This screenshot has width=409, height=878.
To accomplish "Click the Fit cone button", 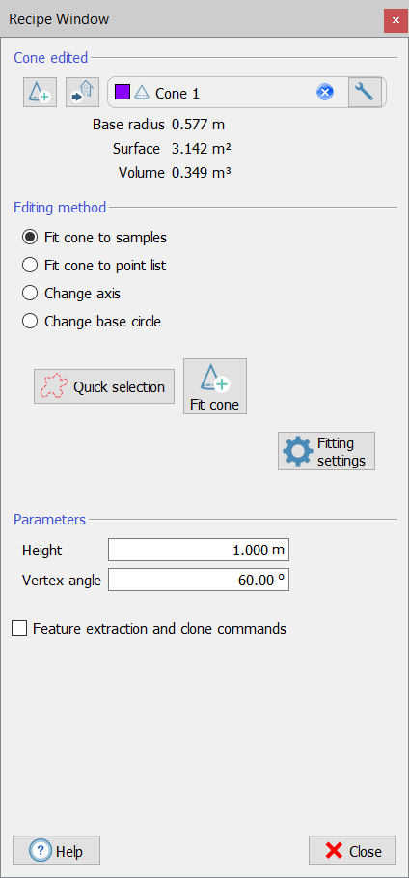I will [215, 386].
